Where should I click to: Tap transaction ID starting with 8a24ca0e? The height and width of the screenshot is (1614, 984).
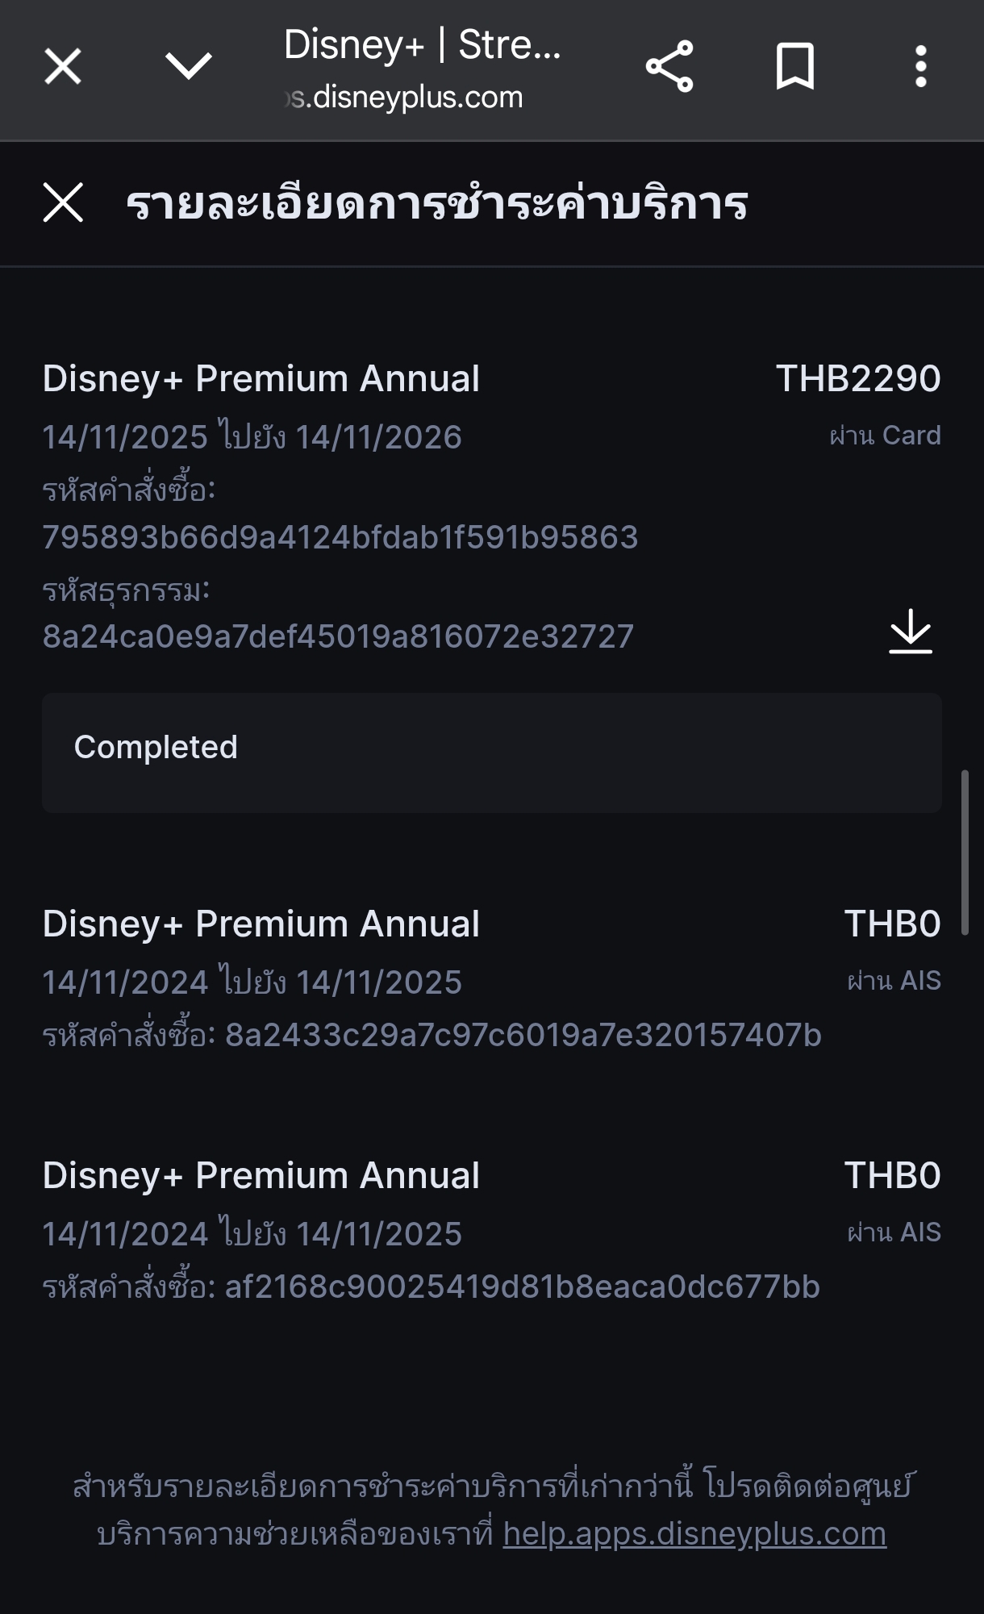tap(338, 636)
